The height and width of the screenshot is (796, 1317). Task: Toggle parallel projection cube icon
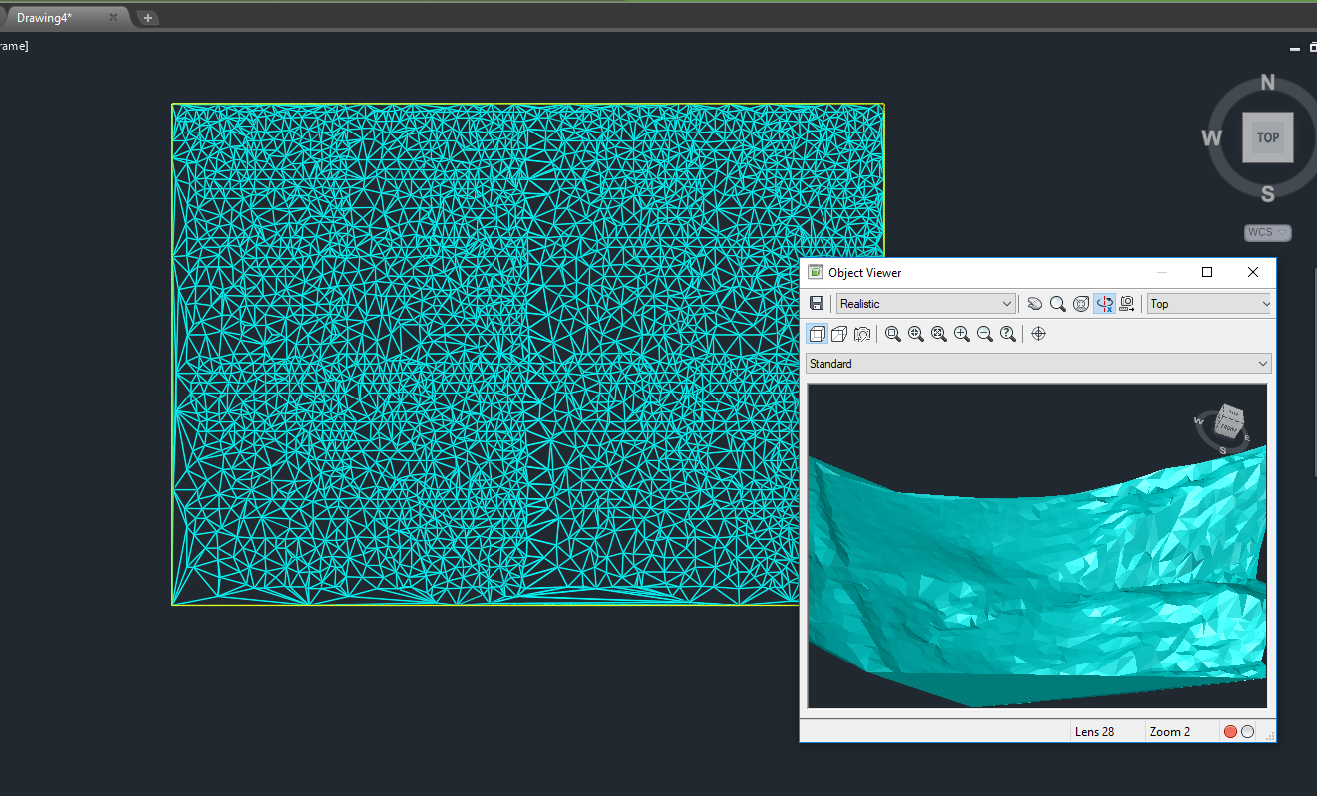pyautogui.click(x=817, y=334)
